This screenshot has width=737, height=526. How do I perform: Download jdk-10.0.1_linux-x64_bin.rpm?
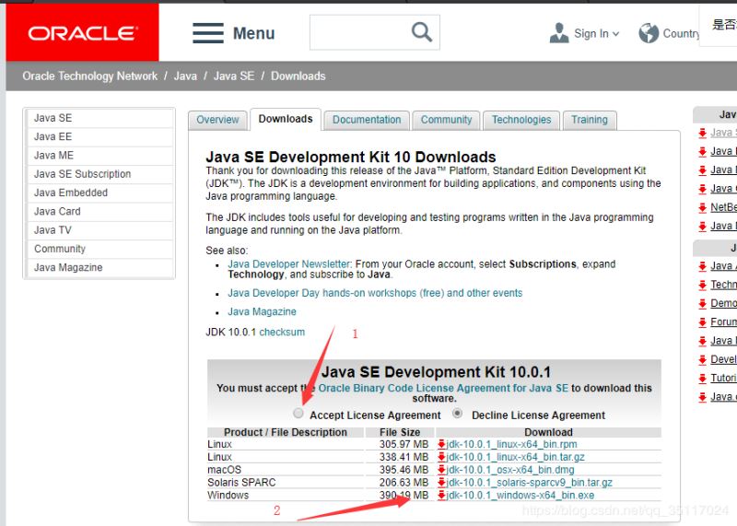pos(511,444)
